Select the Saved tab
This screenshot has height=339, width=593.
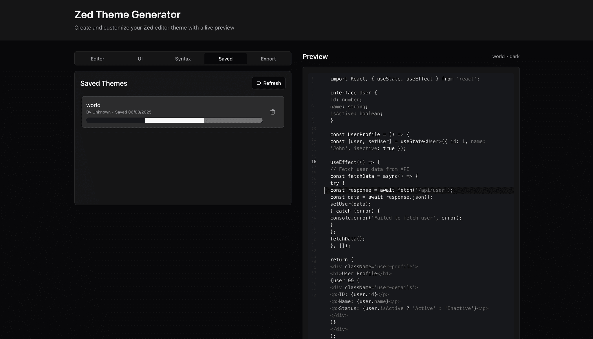pyautogui.click(x=226, y=59)
